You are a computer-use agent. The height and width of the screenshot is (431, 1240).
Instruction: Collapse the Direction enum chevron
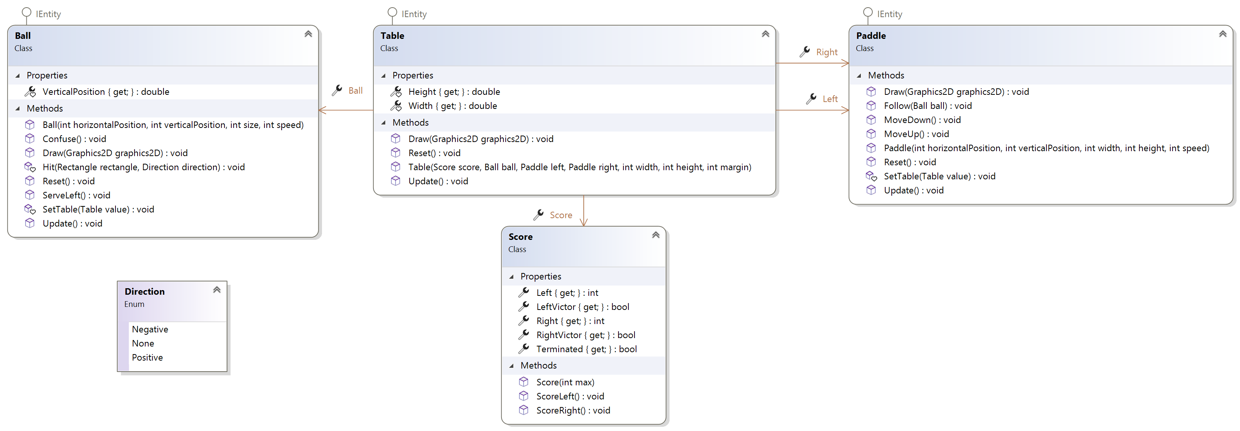(x=216, y=290)
